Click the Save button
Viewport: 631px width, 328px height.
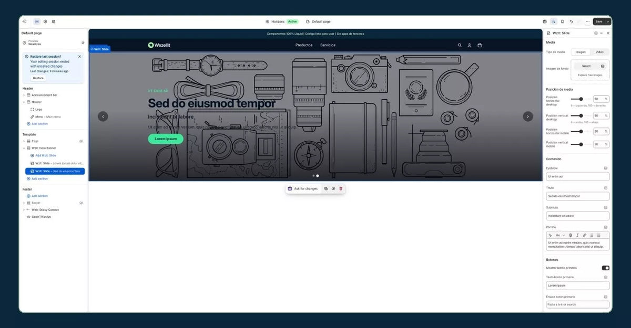[599, 22]
